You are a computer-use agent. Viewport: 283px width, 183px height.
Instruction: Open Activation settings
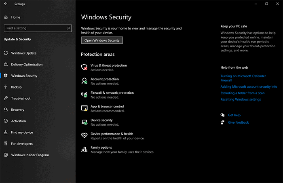pos(19,121)
